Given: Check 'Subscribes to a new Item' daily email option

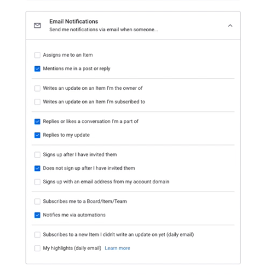Looking at the screenshot, I should 37,235.
